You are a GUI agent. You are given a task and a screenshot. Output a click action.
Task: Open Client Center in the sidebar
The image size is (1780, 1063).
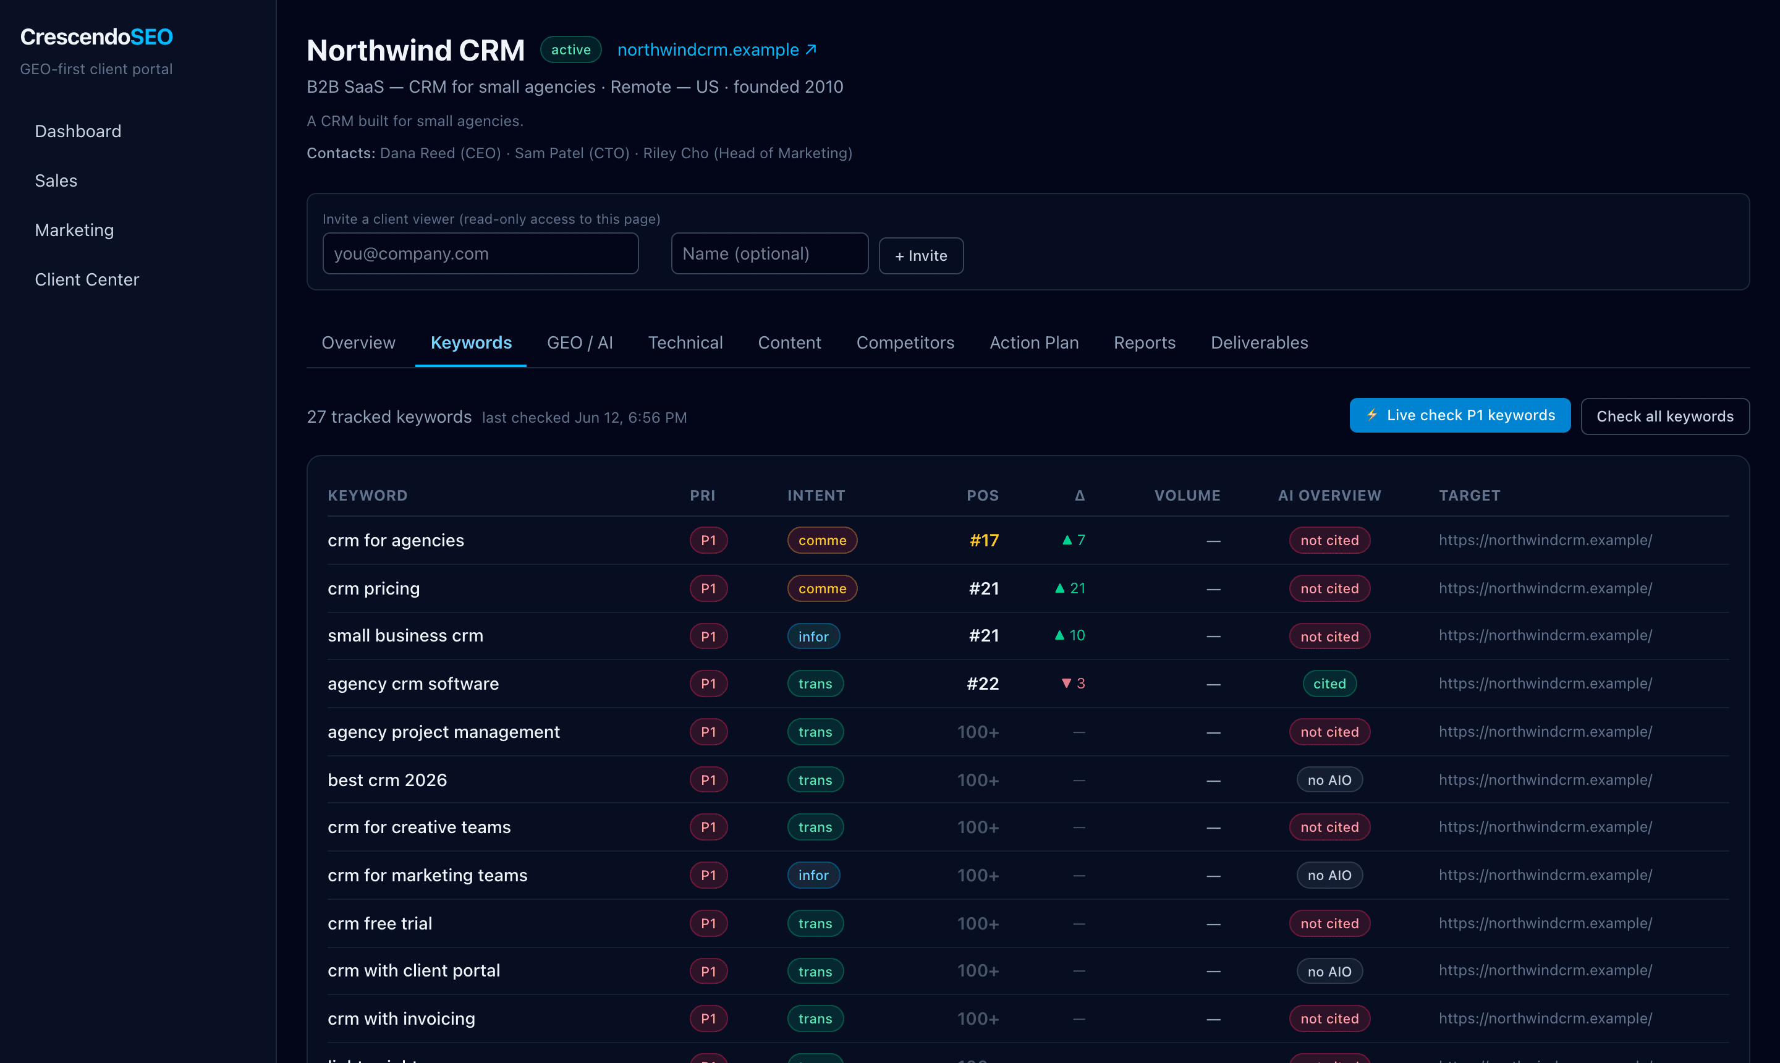(87, 279)
